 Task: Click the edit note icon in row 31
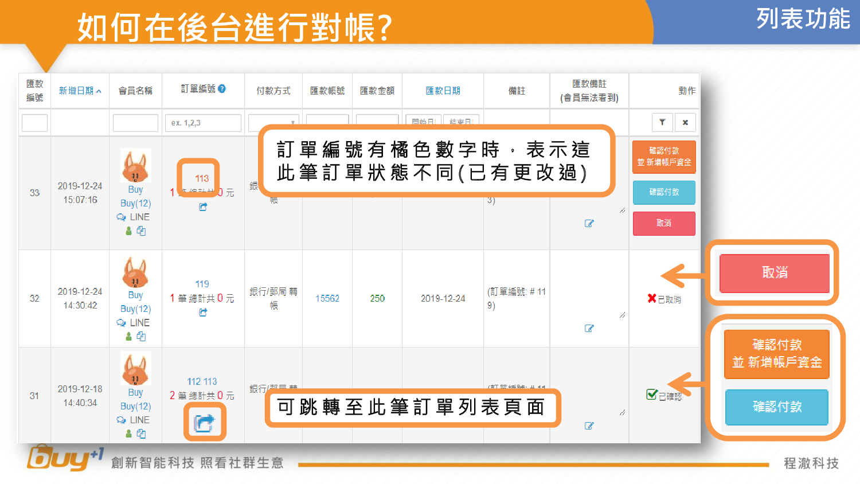coord(589,426)
